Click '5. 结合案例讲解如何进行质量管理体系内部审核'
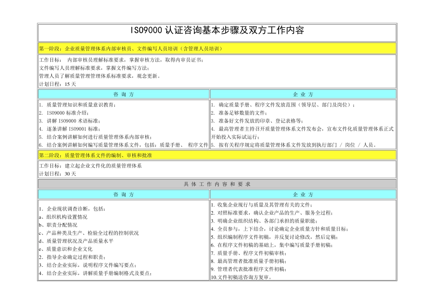This screenshot has width=434, height=307. coord(95,137)
